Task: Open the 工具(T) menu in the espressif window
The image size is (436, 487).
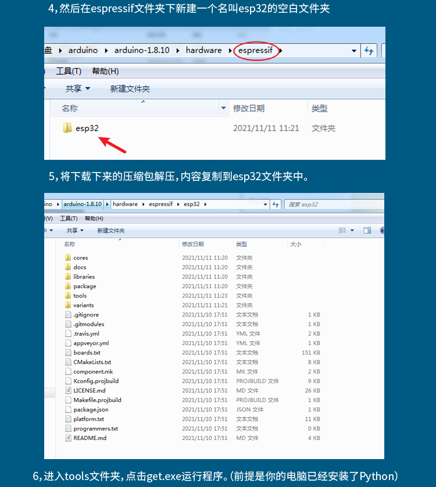Action: (69, 71)
